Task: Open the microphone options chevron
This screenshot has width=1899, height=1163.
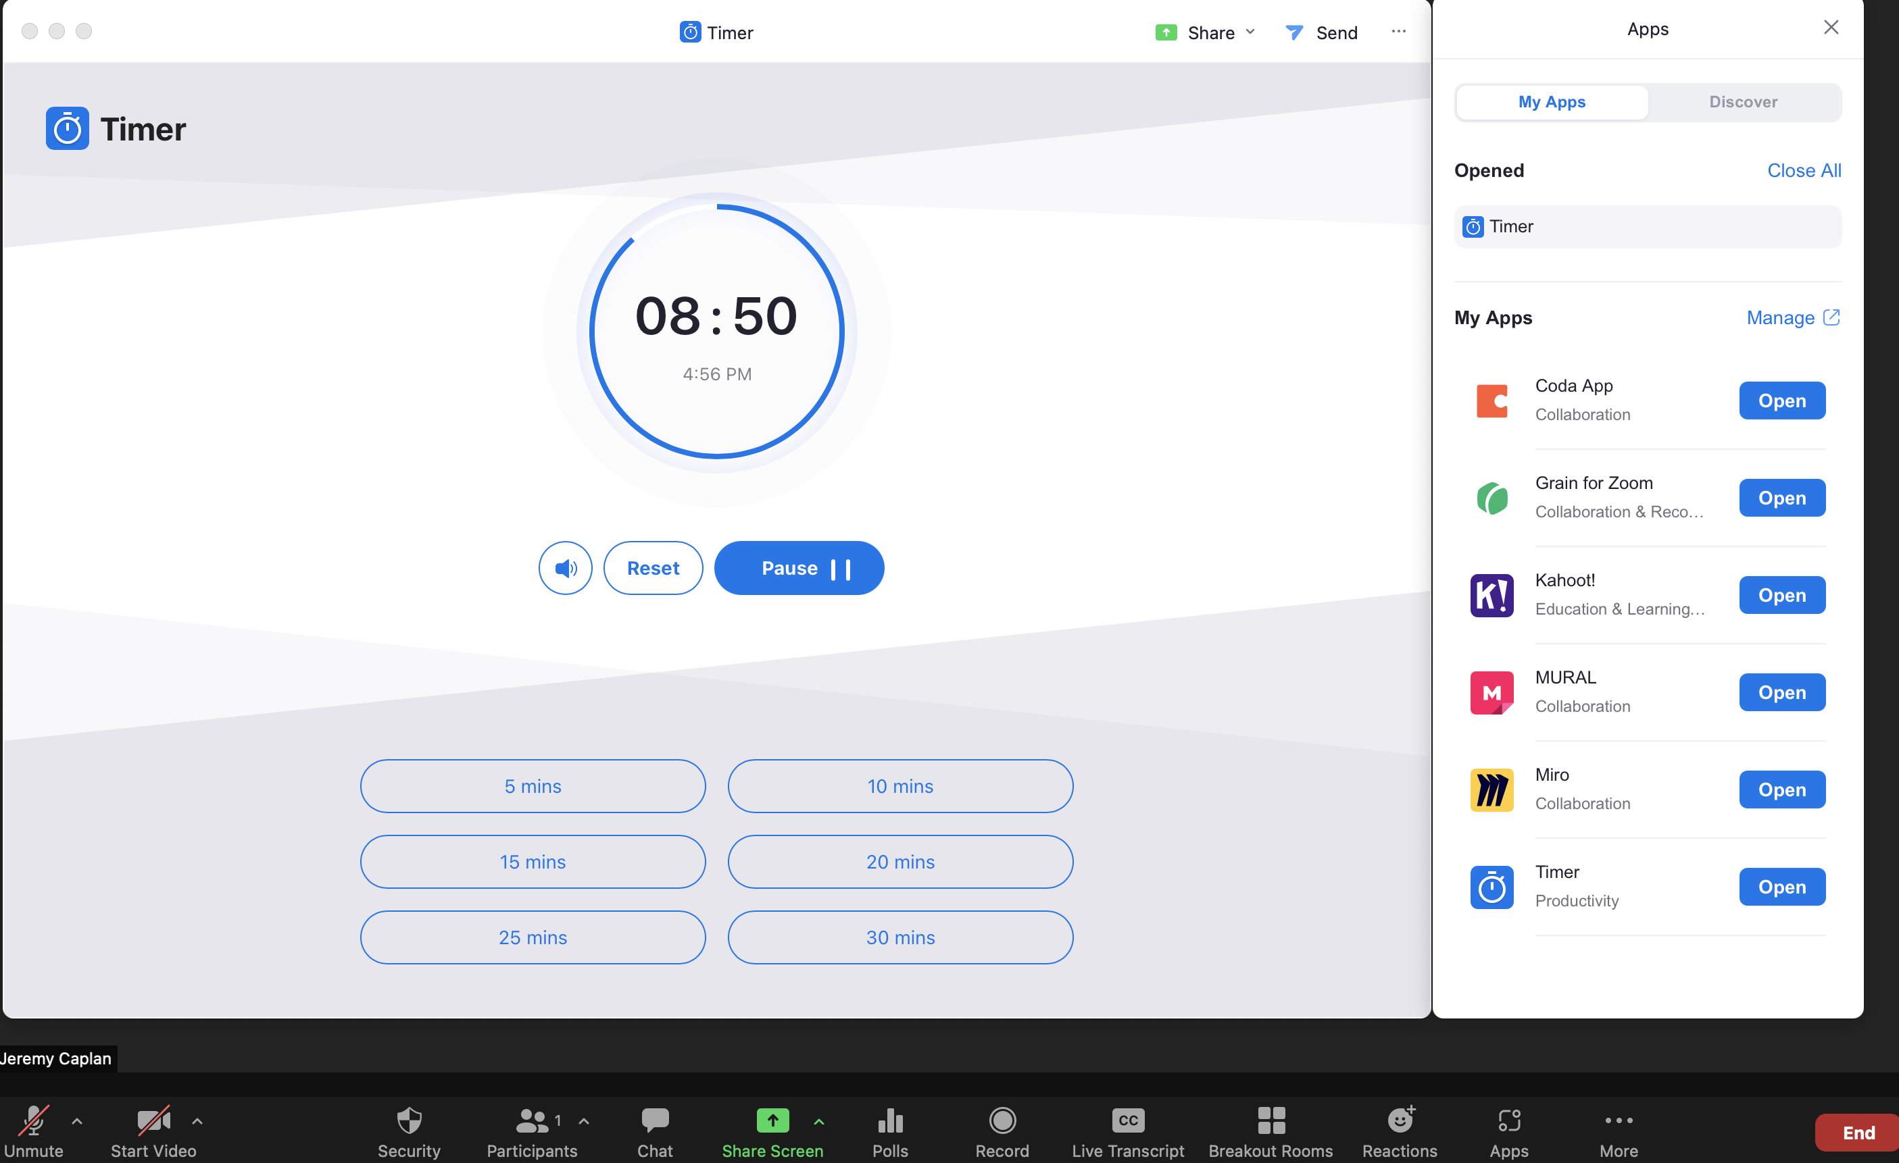Action: point(76,1121)
